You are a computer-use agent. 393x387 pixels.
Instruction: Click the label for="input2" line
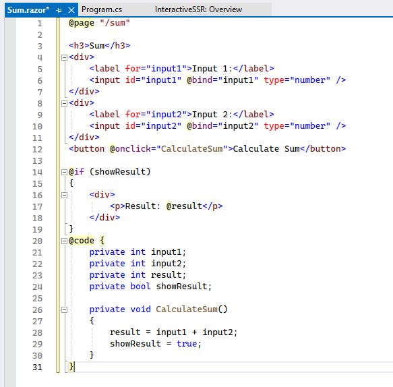click(x=182, y=115)
